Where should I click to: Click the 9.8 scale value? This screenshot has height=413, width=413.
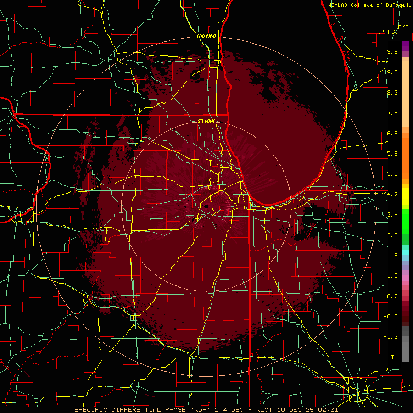coord(392,52)
